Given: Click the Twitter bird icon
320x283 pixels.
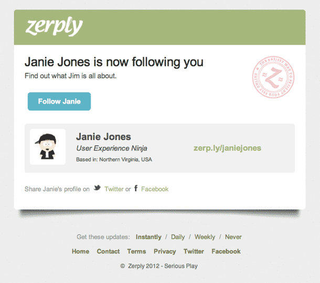Looking at the screenshot, I should (97, 188).
